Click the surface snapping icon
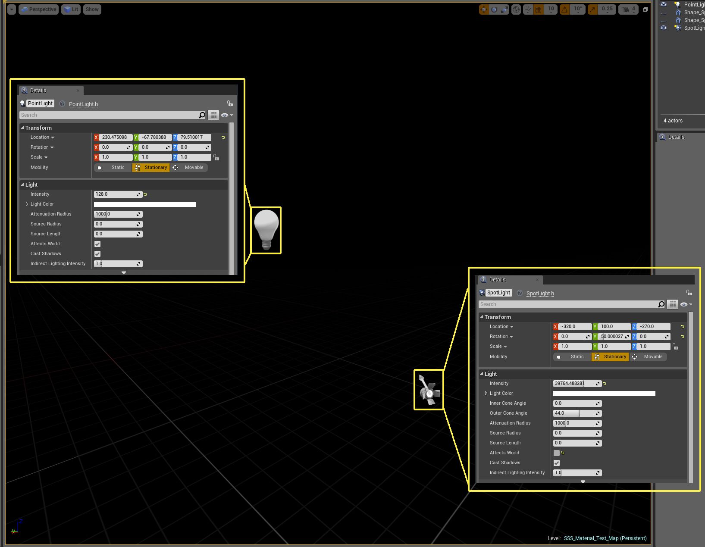This screenshot has width=705, height=547. pyautogui.click(x=528, y=9)
